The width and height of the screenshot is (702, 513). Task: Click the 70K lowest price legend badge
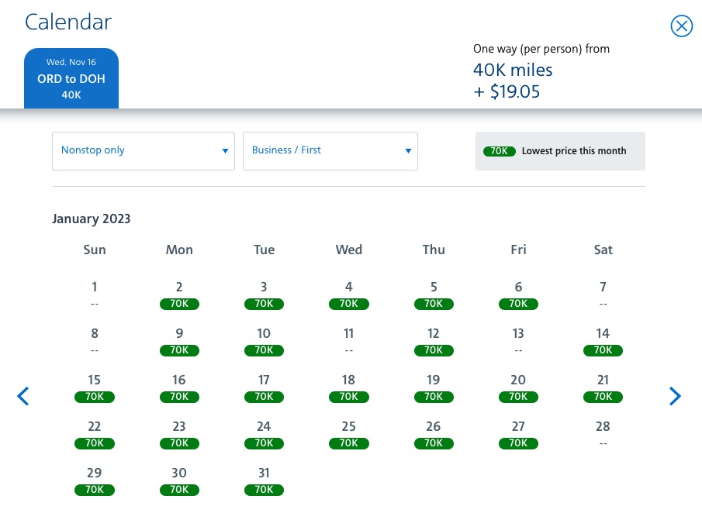click(500, 151)
